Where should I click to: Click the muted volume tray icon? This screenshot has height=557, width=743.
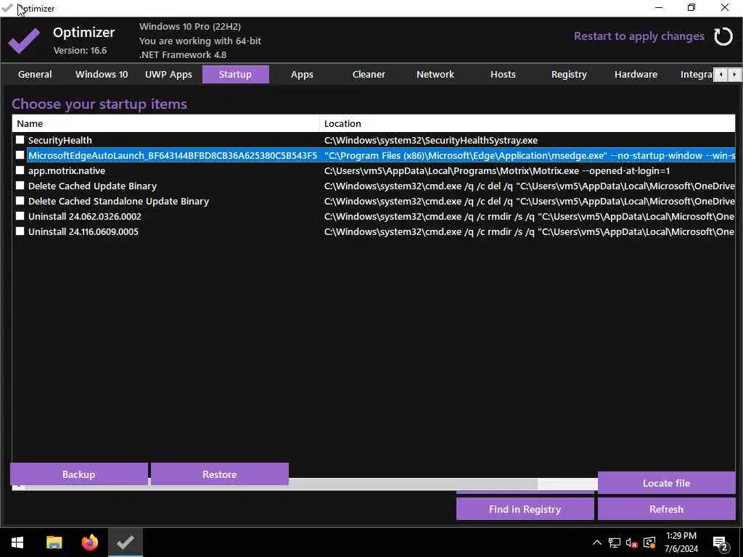632,542
